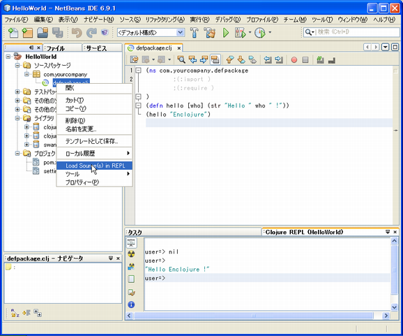Click the blue info icon in the REPL sidebar
403x336 pixels.
(131, 305)
